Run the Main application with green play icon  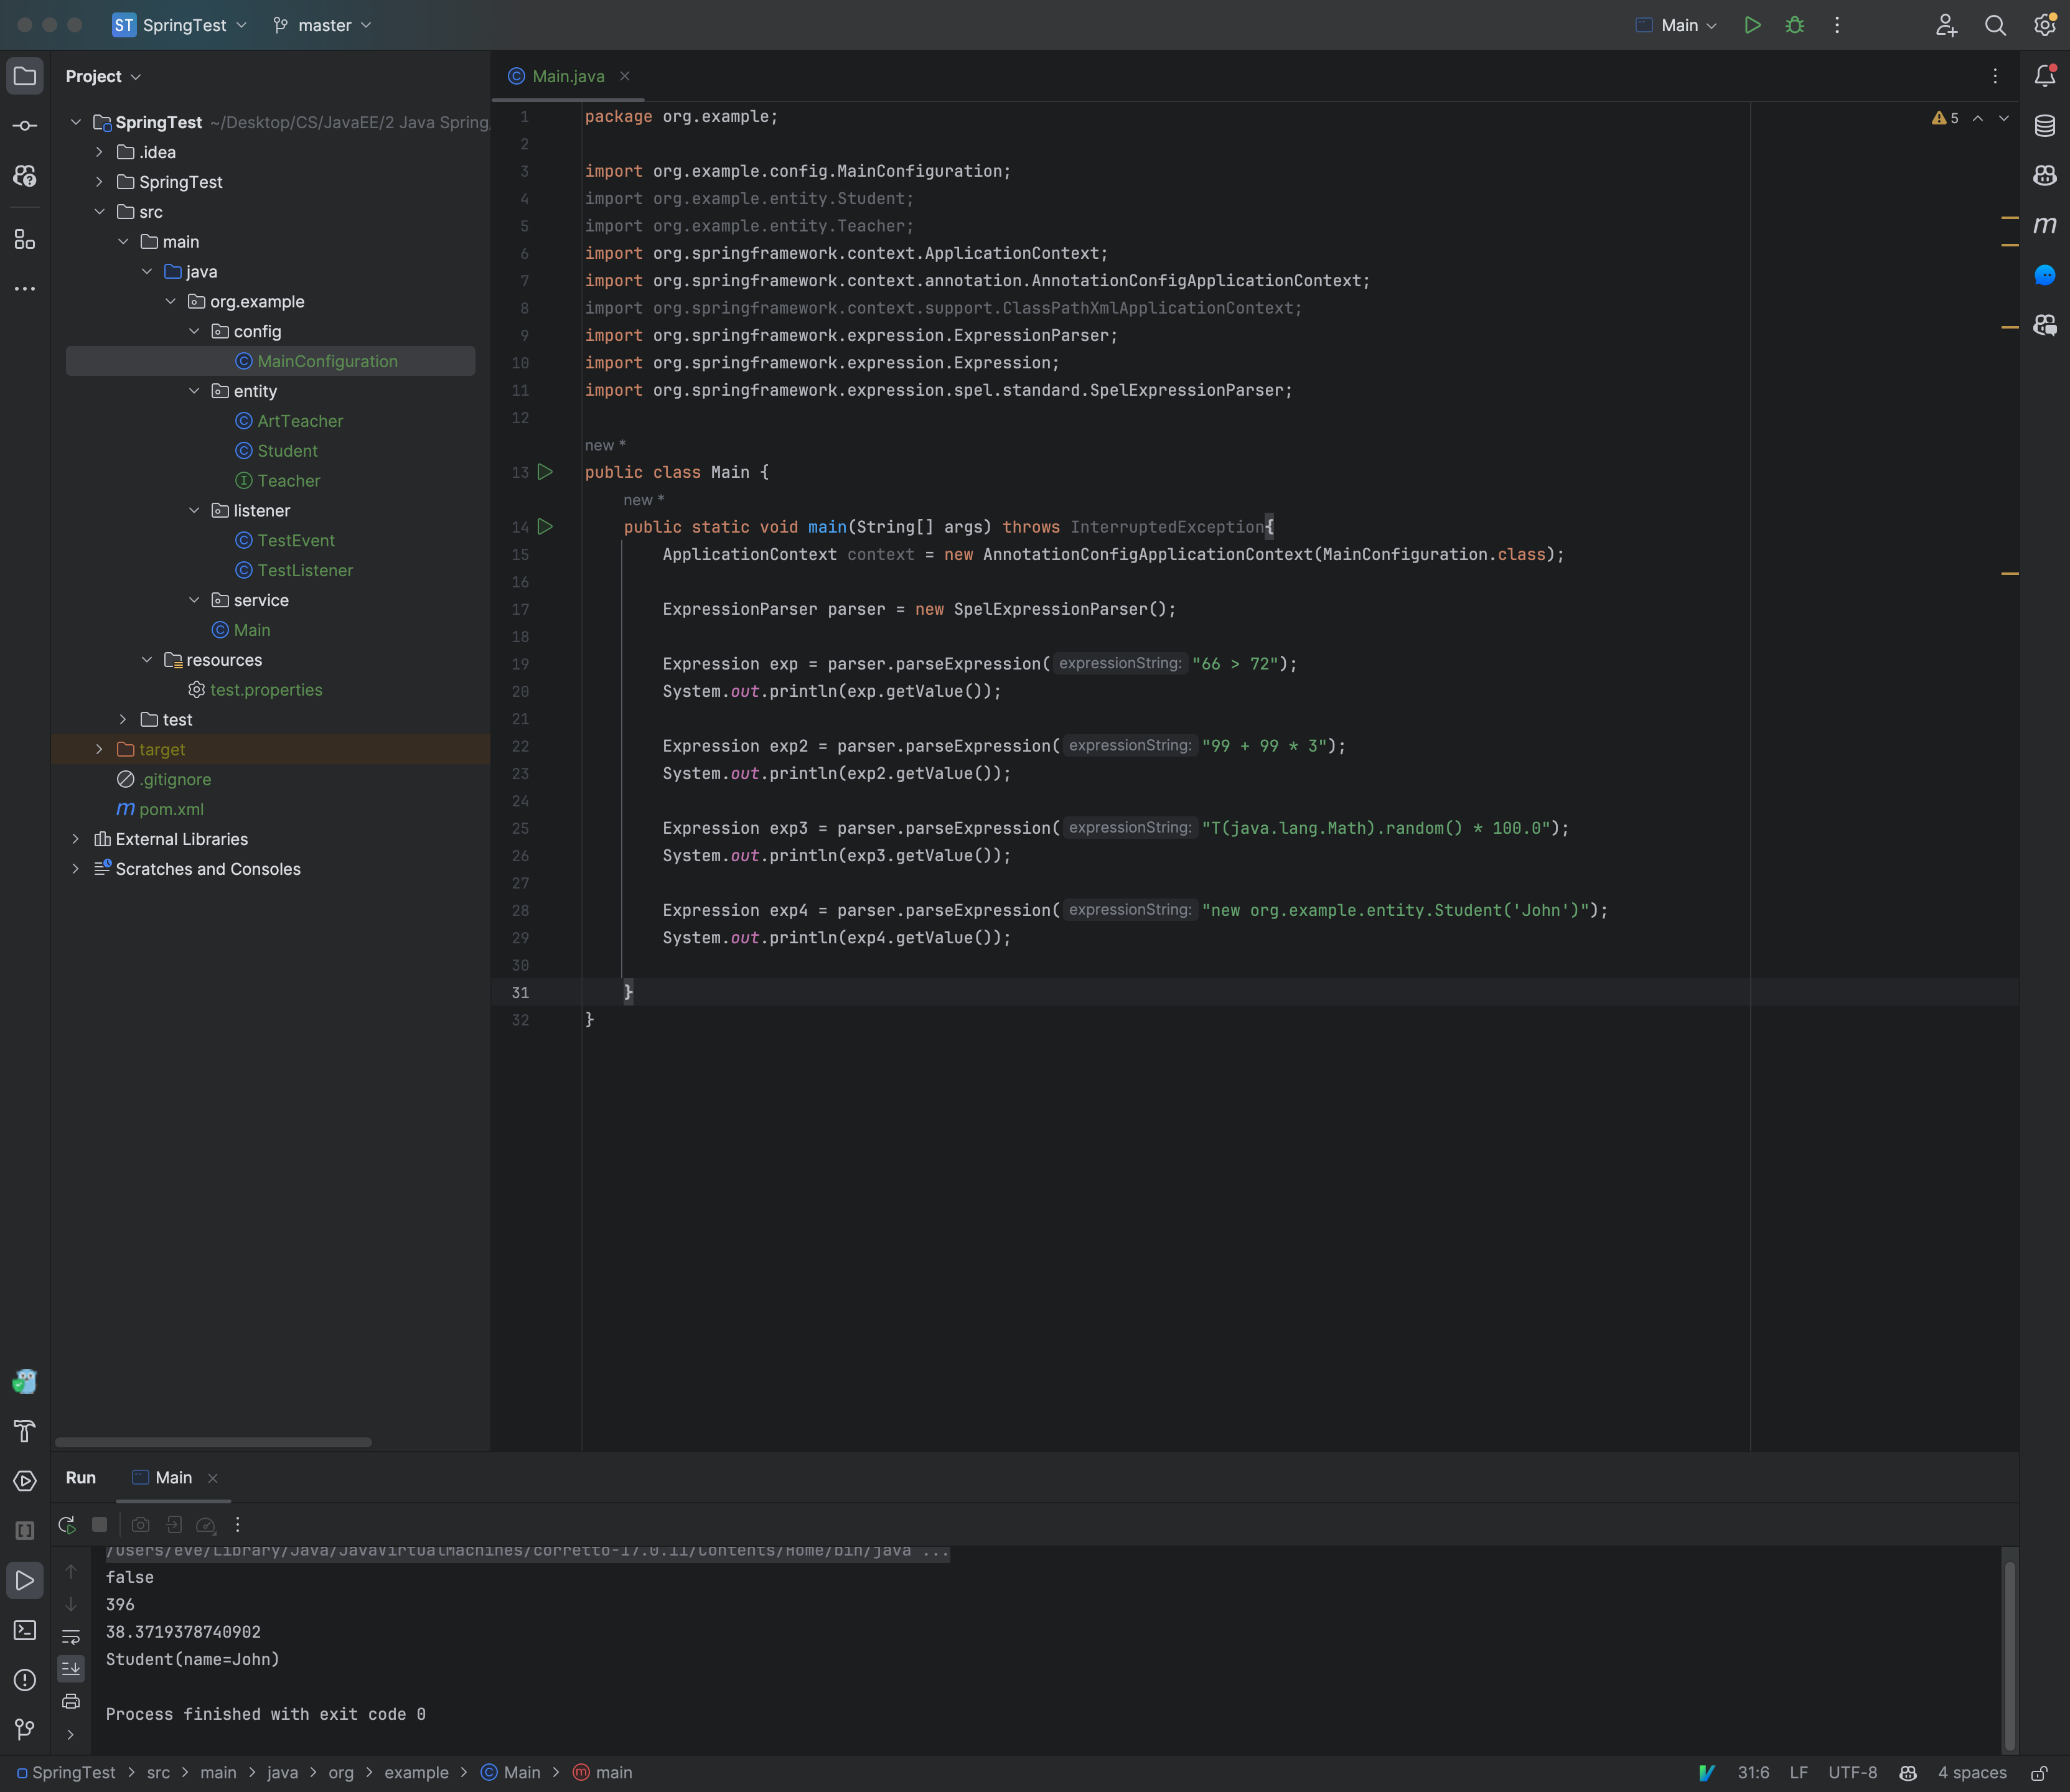(1751, 25)
